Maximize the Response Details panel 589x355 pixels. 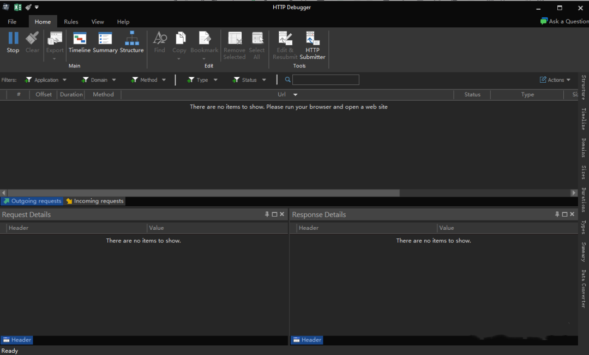point(564,214)
